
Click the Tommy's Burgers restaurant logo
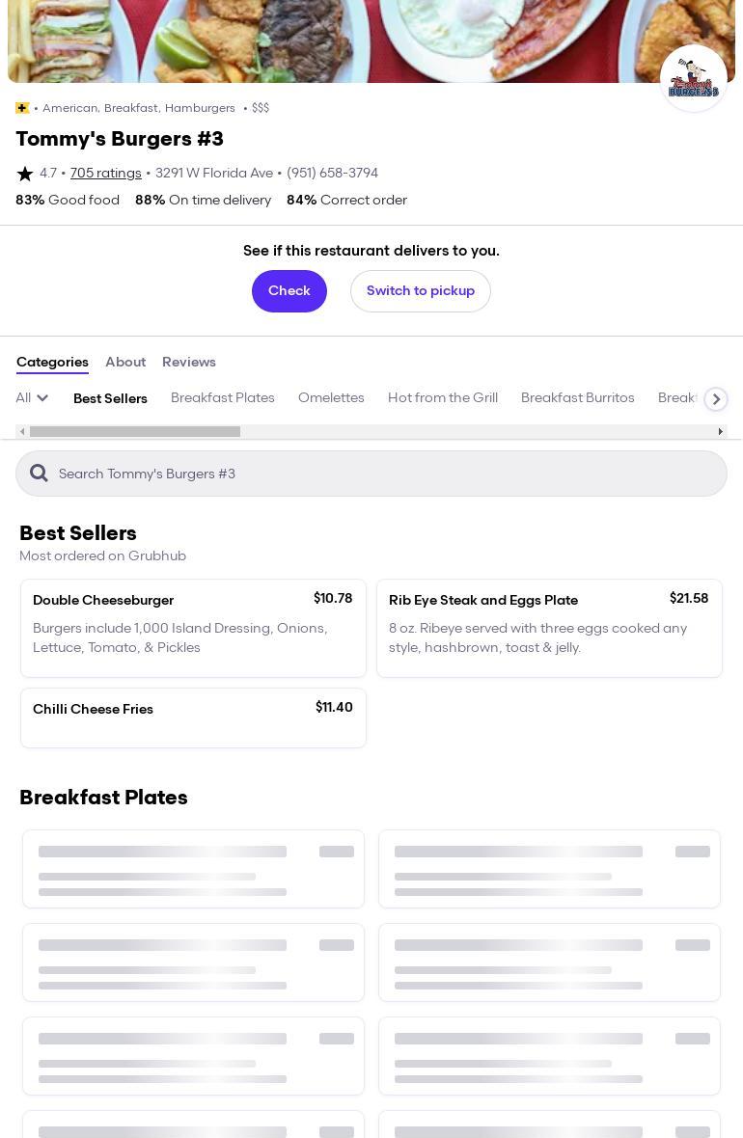(x=693, y=79)
